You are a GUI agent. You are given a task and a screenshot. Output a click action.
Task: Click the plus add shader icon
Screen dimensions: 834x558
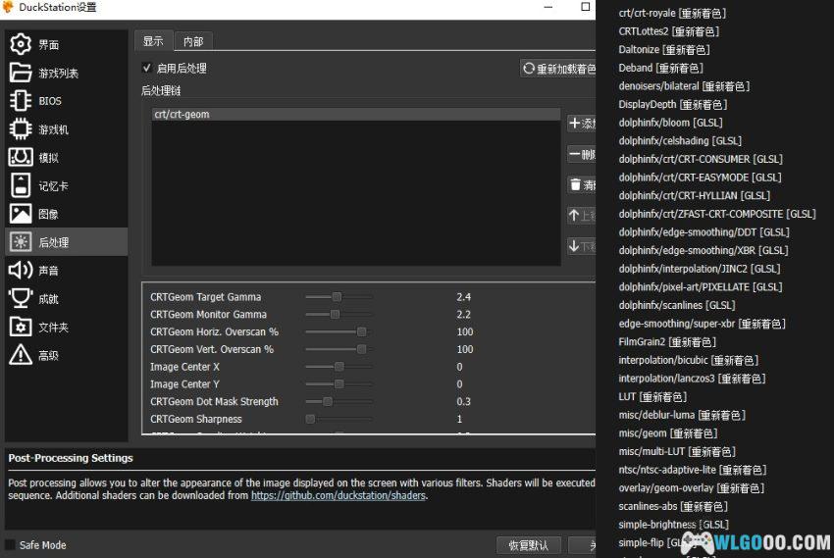574,124
